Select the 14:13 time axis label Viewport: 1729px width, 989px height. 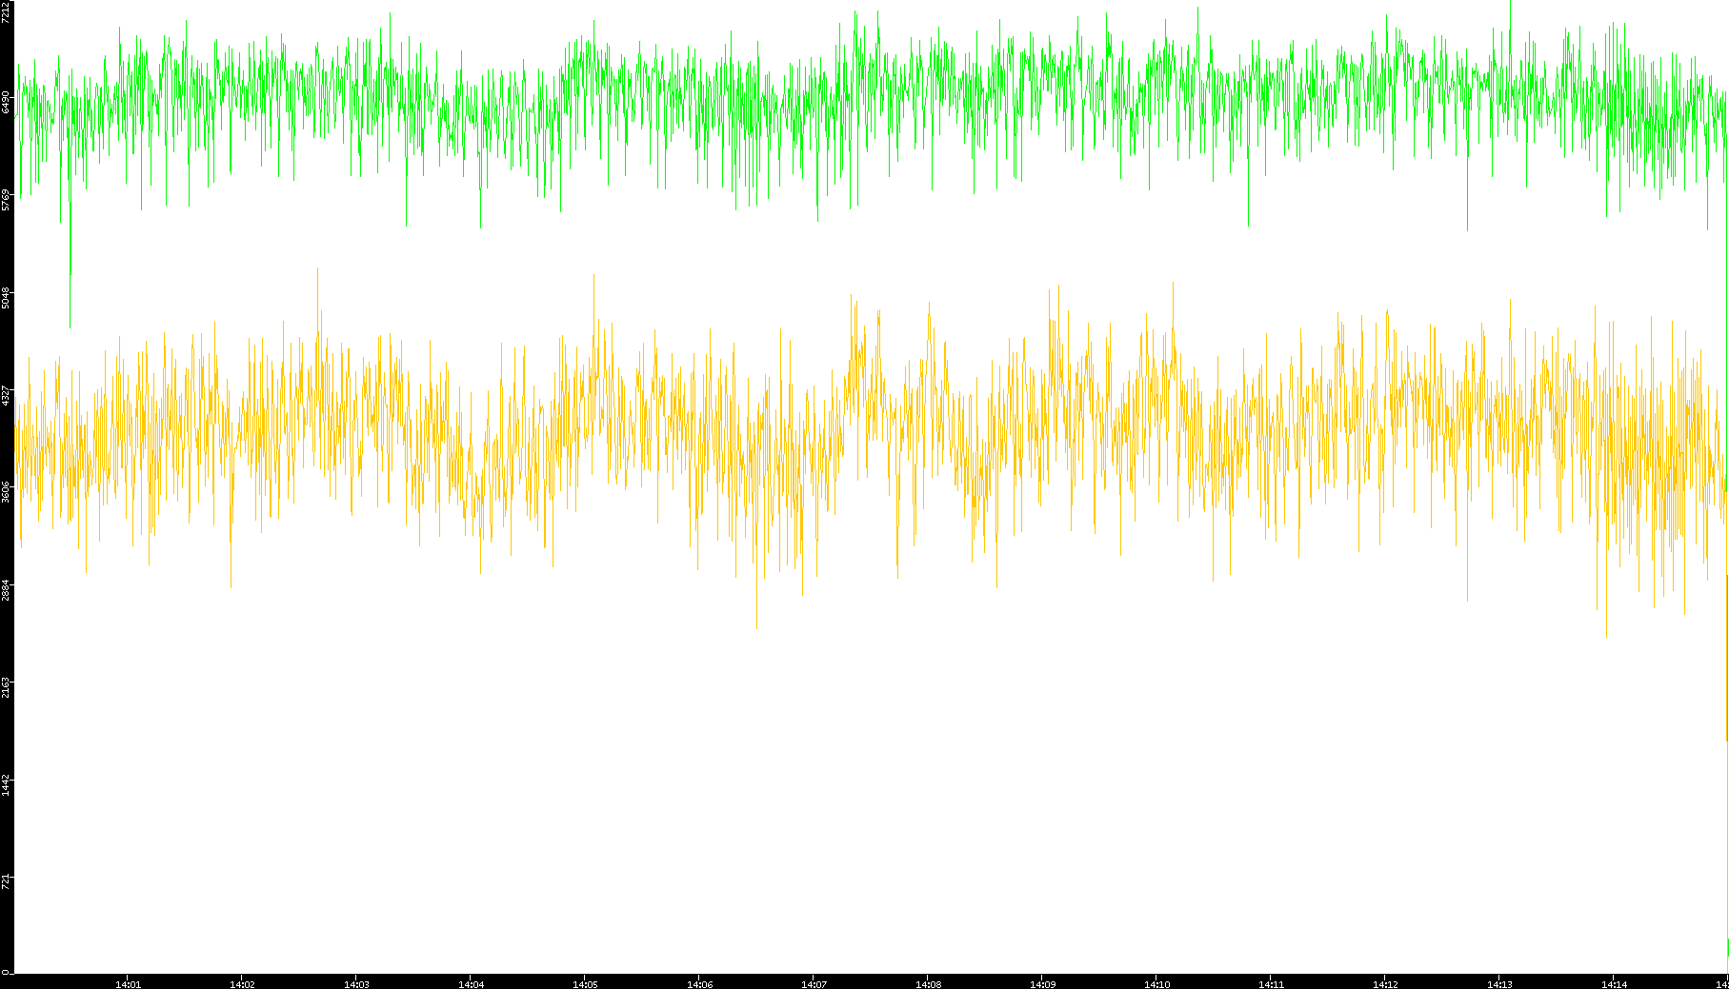pyautogui.click(x=1499, y=984)
